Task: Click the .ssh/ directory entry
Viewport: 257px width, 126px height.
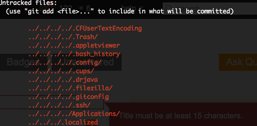Action: [x=59, y=105]
